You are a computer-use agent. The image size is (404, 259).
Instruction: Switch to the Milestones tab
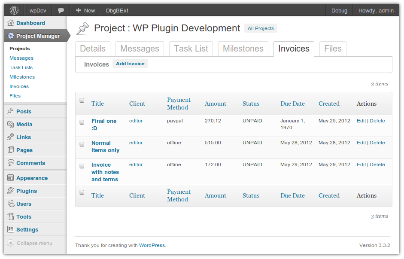243,49
